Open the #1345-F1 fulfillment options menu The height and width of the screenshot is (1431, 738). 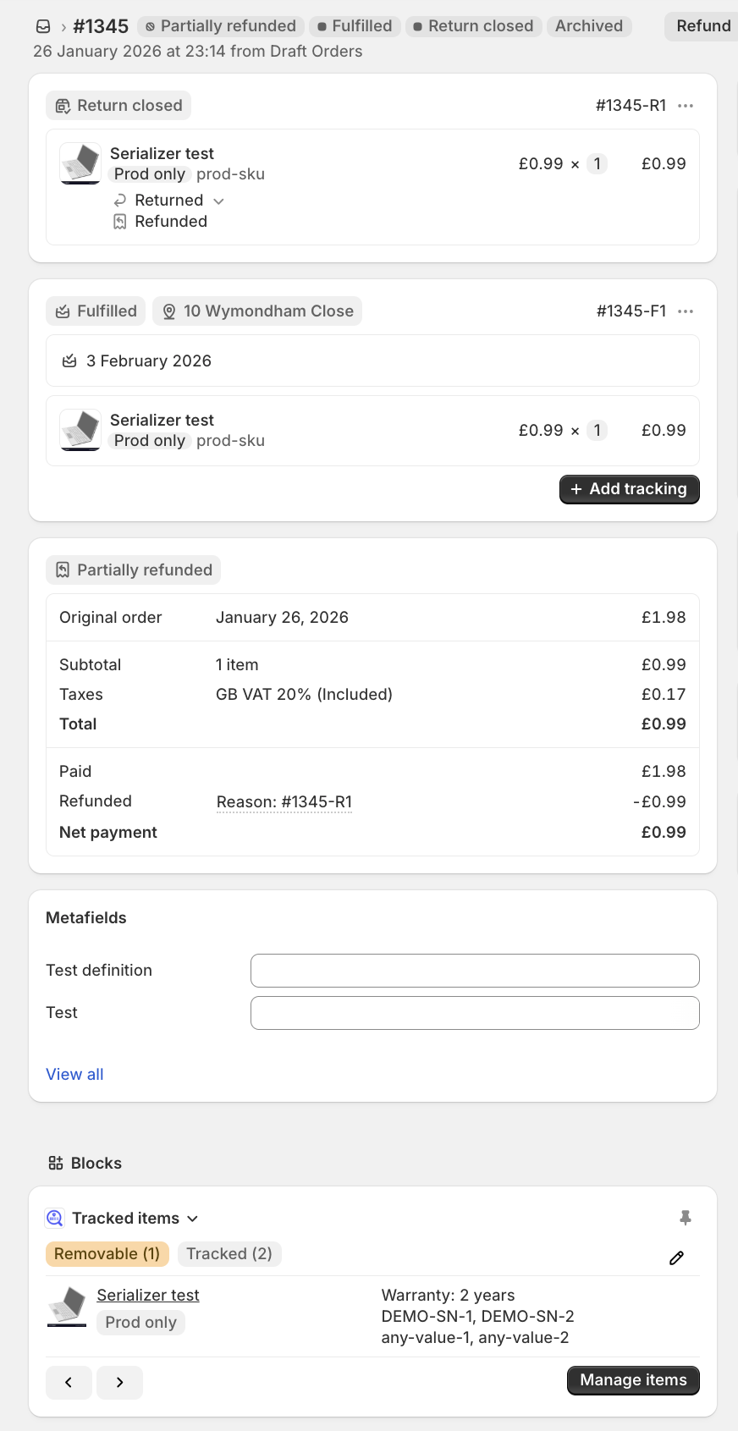coord(686,311)
